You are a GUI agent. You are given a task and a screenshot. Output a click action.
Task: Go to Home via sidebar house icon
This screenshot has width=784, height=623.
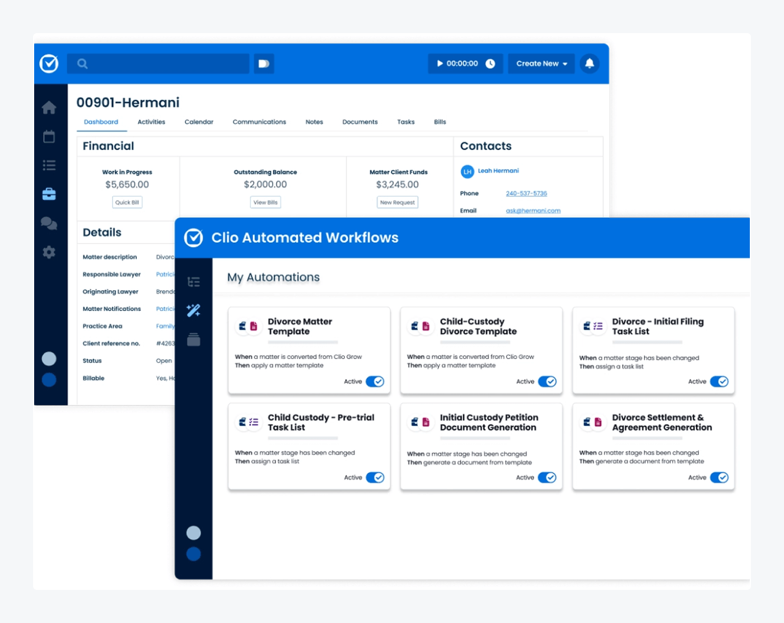coord(49,108)
